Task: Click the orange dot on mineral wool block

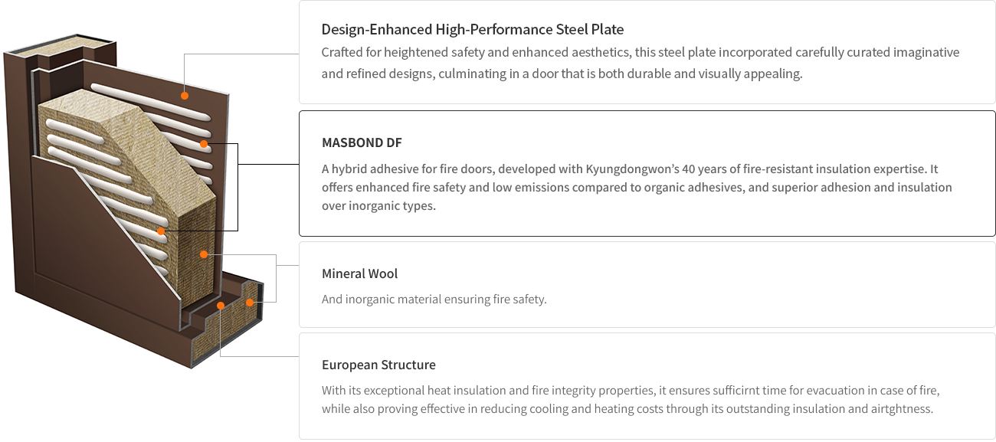Action: pos(204,254)
